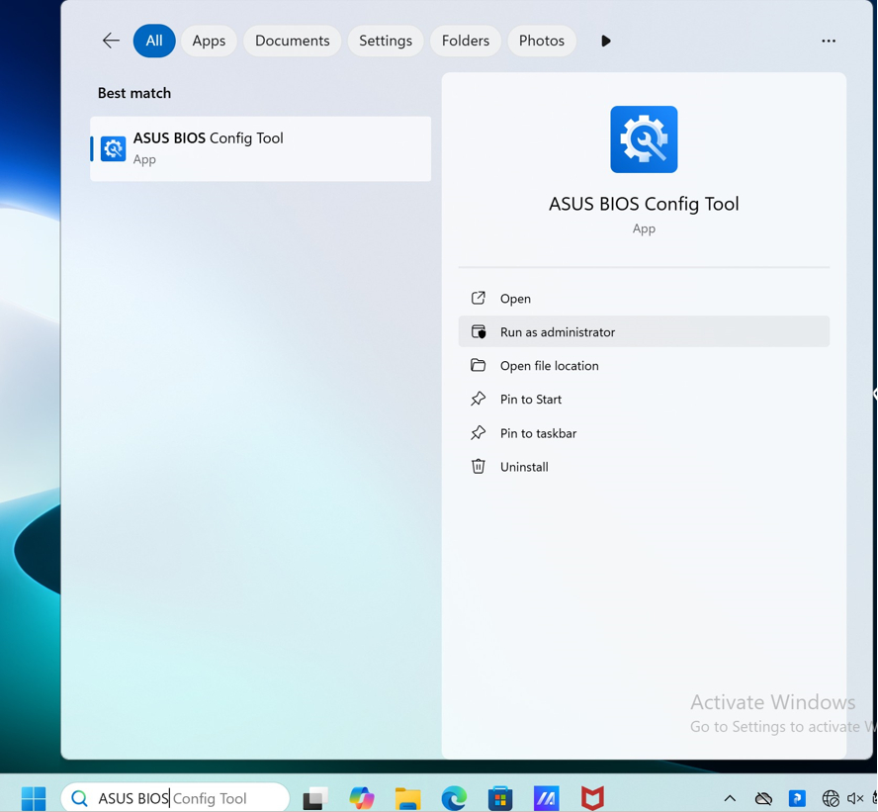Screen dimensions: 878x812
Task: Click the blue P tray icon
Action: [797, 798]
